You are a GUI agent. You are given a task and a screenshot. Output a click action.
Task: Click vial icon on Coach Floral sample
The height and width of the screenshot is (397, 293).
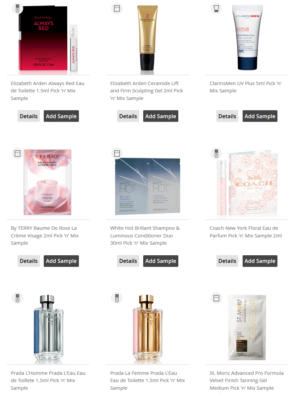(216, 153)
